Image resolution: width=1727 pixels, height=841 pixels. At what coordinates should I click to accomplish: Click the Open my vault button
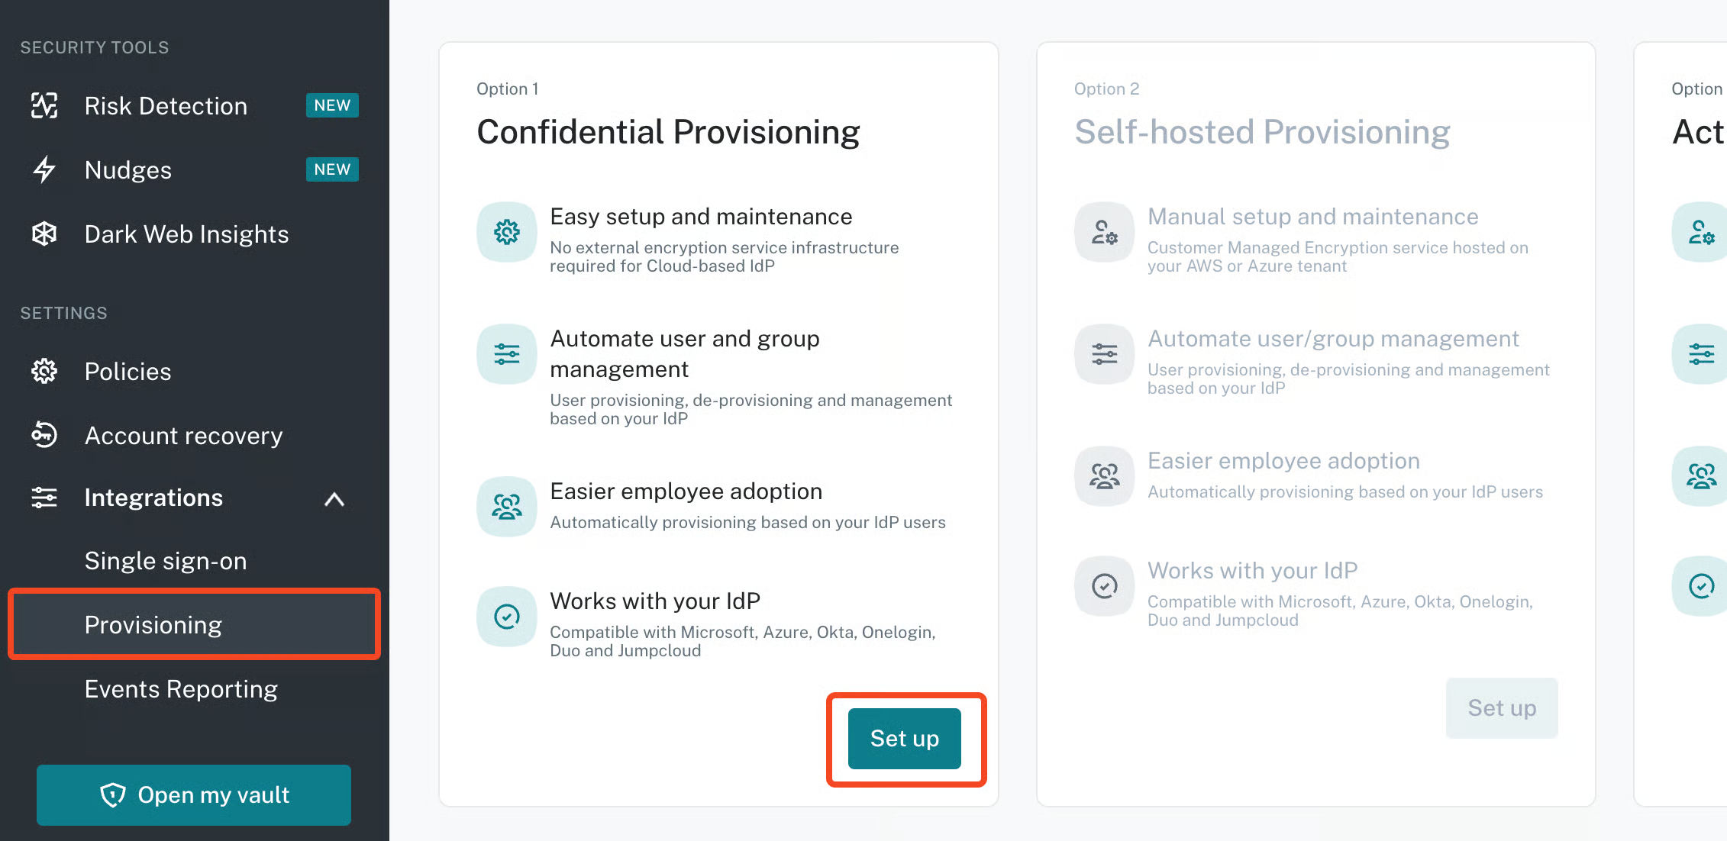194,795
